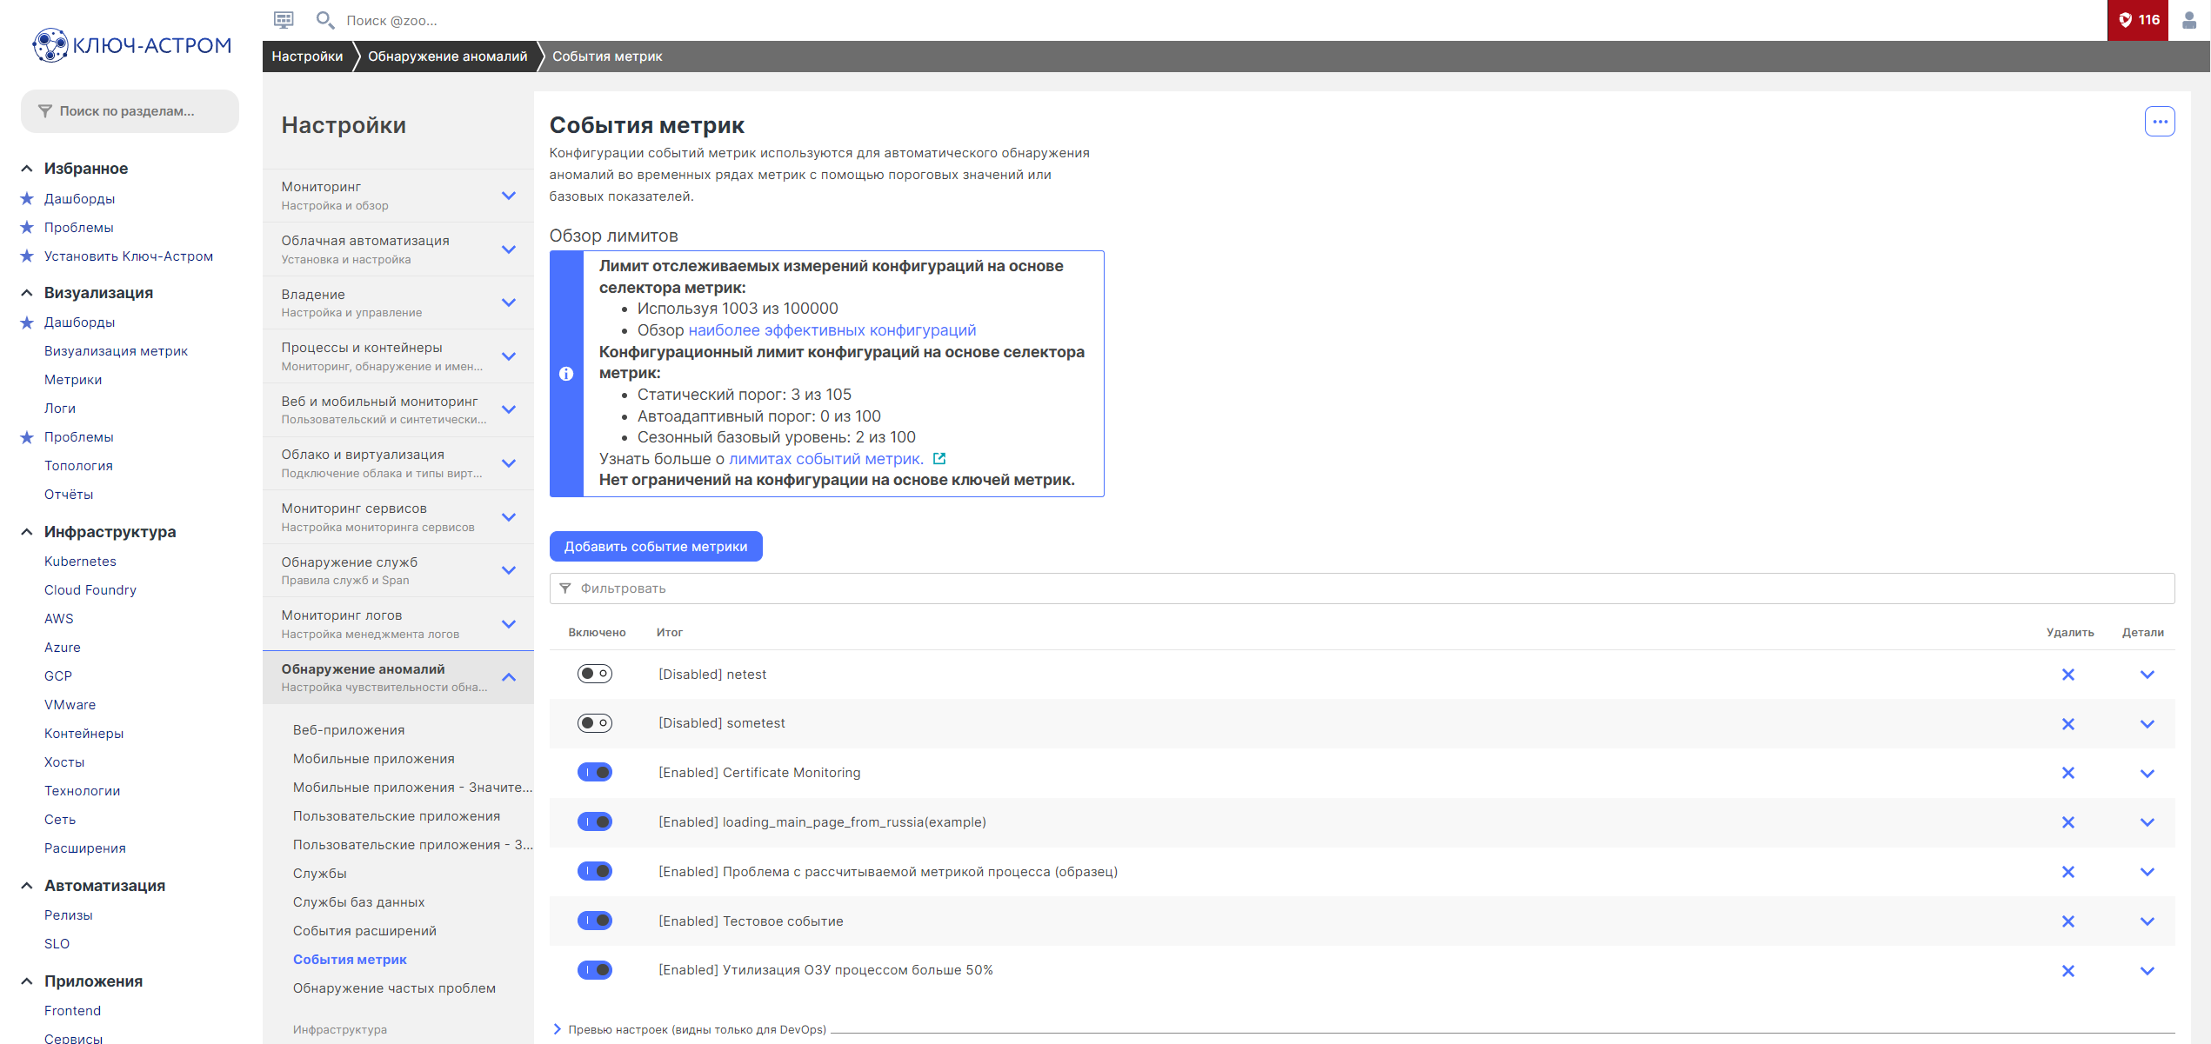
Task: Turn off the Тестовое событие toggle
Action: point(595,921)
